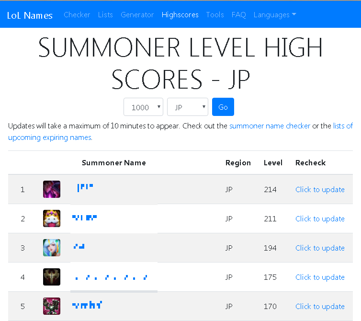Click to update the level 170 summoner
361x321 pixels.
pos(320,306)
